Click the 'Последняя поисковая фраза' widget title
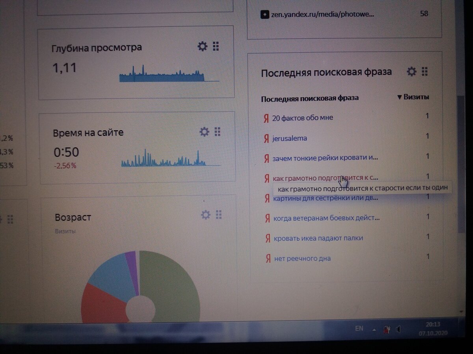The image size is (473, 354). [326, 72]
